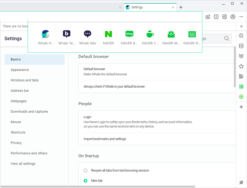Click the Whale labs shortcut icon

click(87, 35)
